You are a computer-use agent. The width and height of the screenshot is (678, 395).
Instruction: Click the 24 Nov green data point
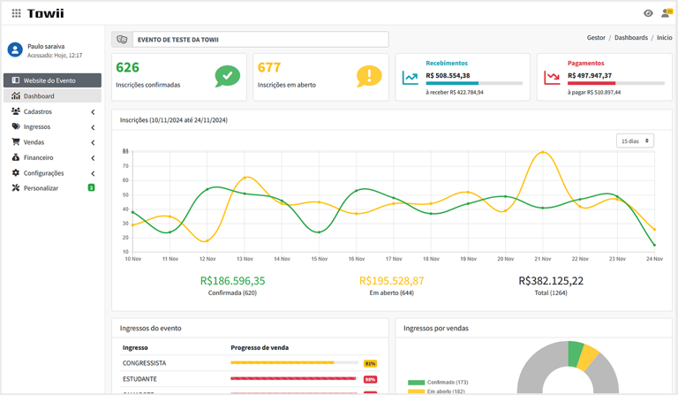pos(654,245)
